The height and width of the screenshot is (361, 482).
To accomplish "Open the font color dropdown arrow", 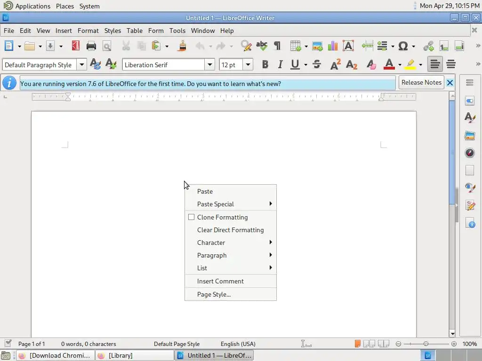I will (x=400, y=65).
